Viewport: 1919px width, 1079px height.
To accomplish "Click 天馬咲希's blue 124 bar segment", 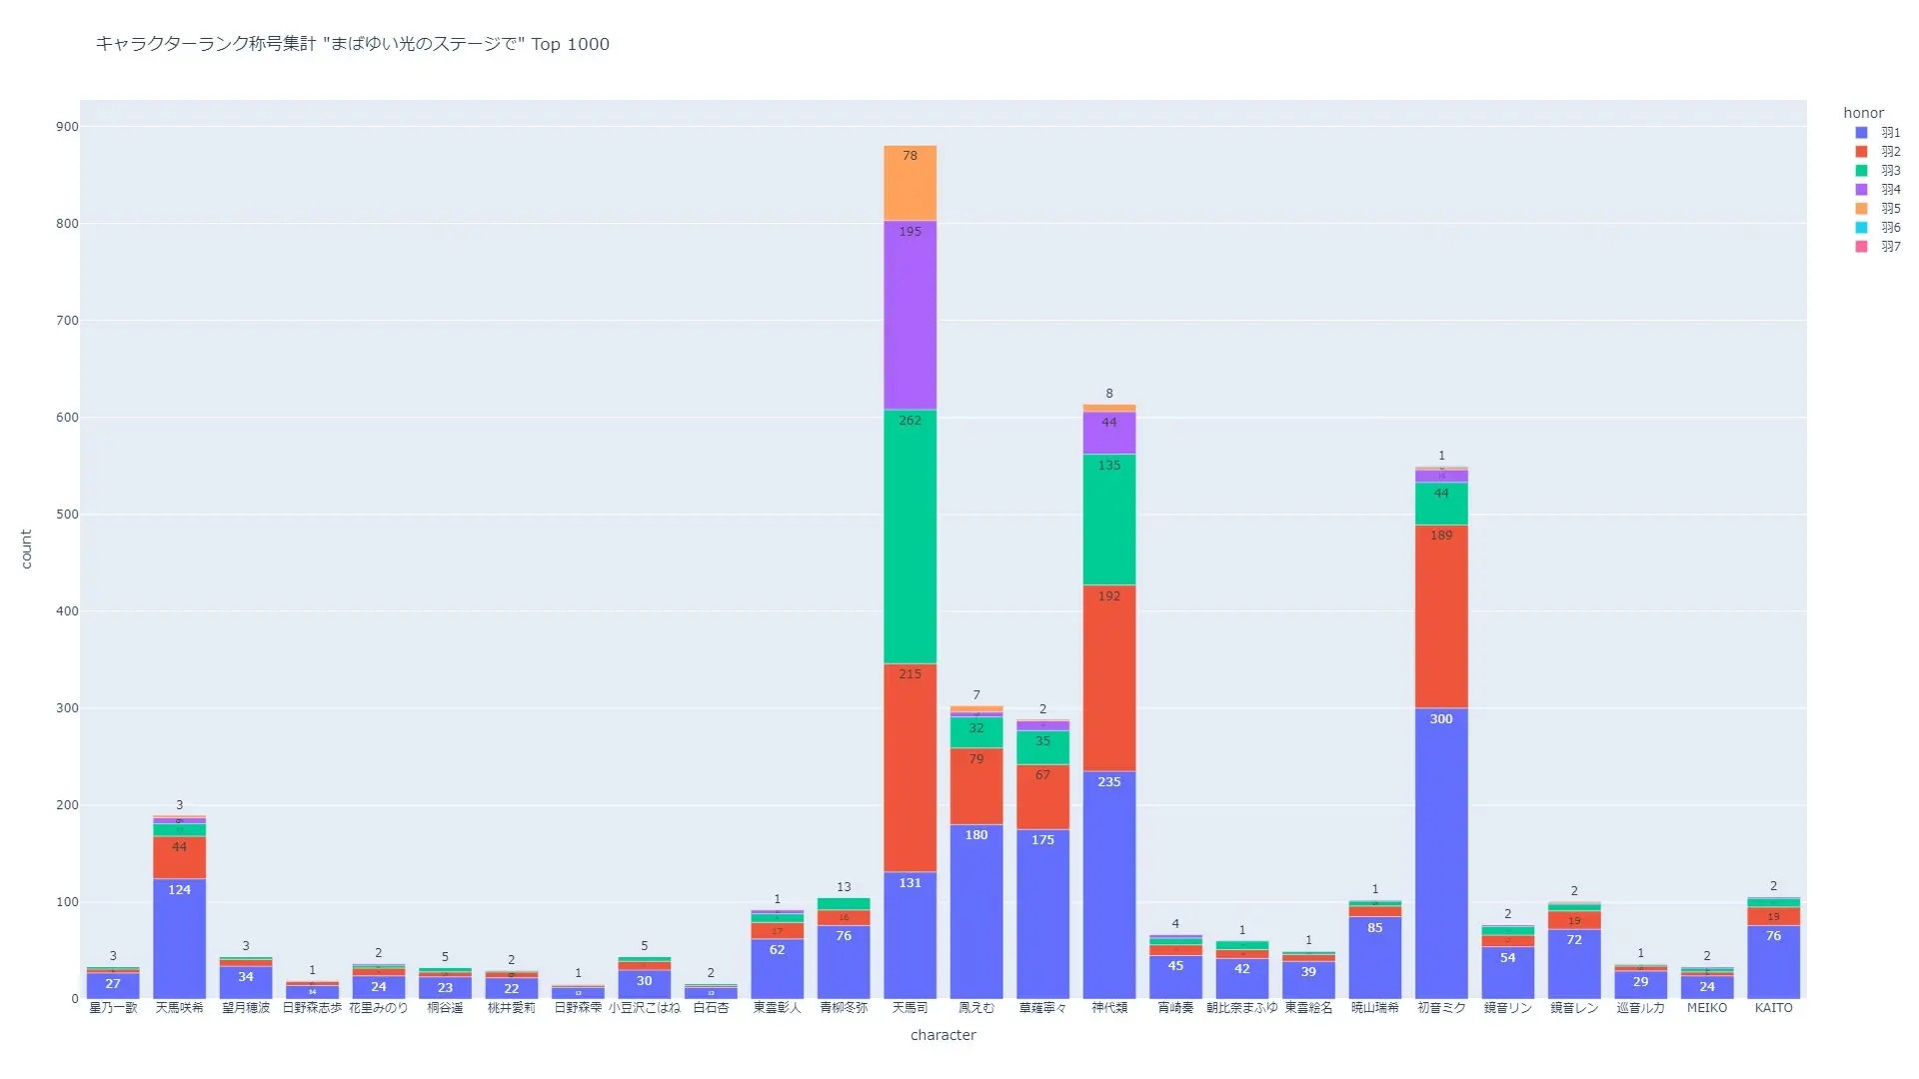I will [x=179, y=939].
